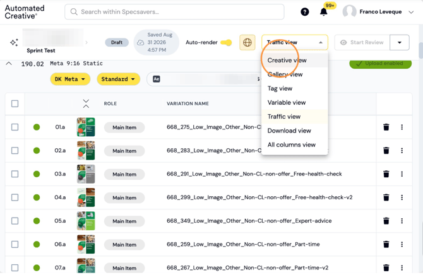Open the Standard dropdown
Image resolution: width=423 pixels, height=275 pixels.
119,79
